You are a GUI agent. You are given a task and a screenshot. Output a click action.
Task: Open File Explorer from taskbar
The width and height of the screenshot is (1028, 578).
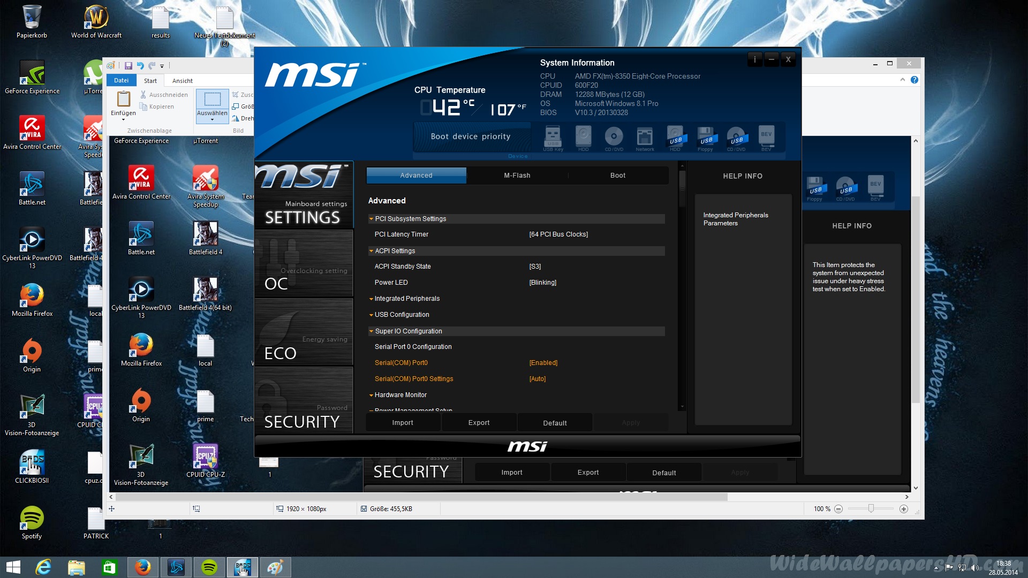coord(77,567)
